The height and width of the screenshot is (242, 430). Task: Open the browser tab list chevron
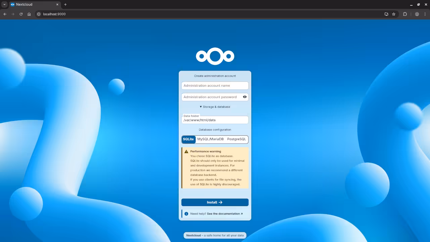(x=4, y=4)
